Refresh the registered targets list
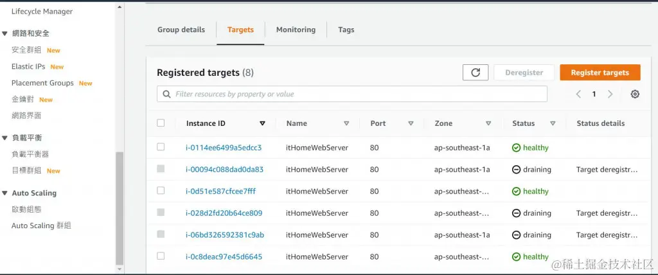 click(476, 72)
